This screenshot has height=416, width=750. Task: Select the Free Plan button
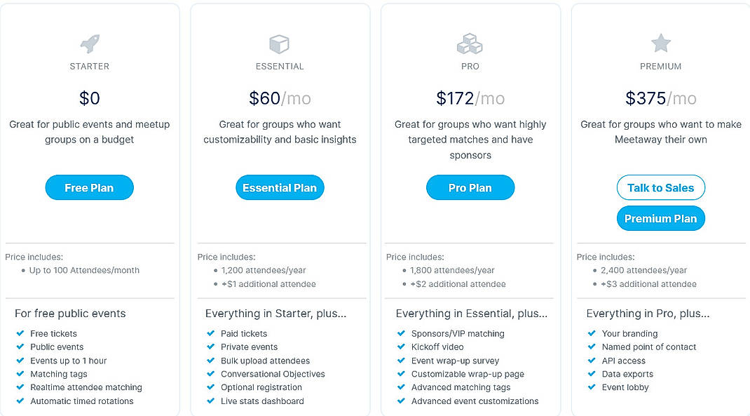click(89, 187)
